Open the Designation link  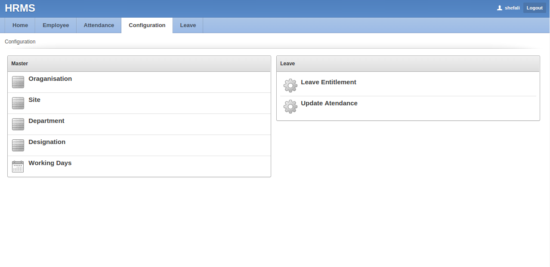tap(47, 142)
